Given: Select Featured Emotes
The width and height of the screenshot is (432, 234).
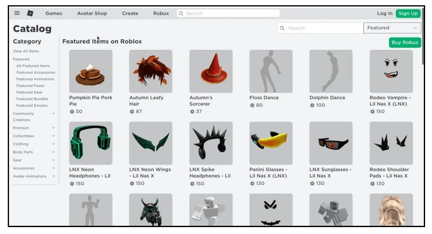Looking at the screenshot, I should [x=32, y=105].
